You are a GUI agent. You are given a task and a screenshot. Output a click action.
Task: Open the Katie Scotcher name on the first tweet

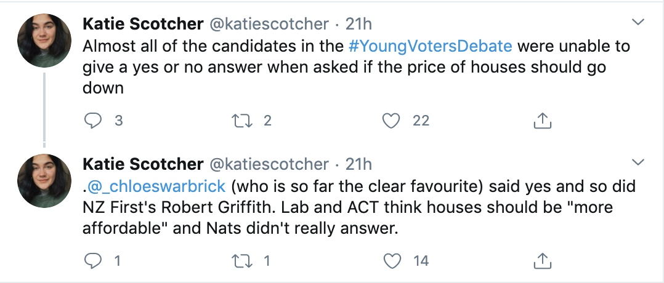point(143,24)
